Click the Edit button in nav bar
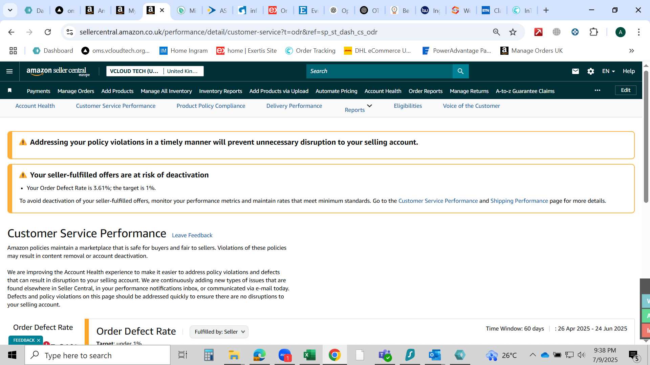The width and height of the screenshot is (650, 365). tap(626, 90)
